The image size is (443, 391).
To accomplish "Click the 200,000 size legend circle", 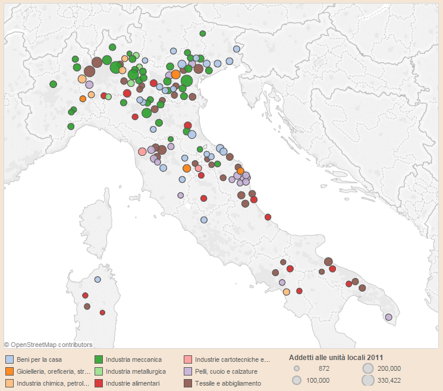I will 368,368.
